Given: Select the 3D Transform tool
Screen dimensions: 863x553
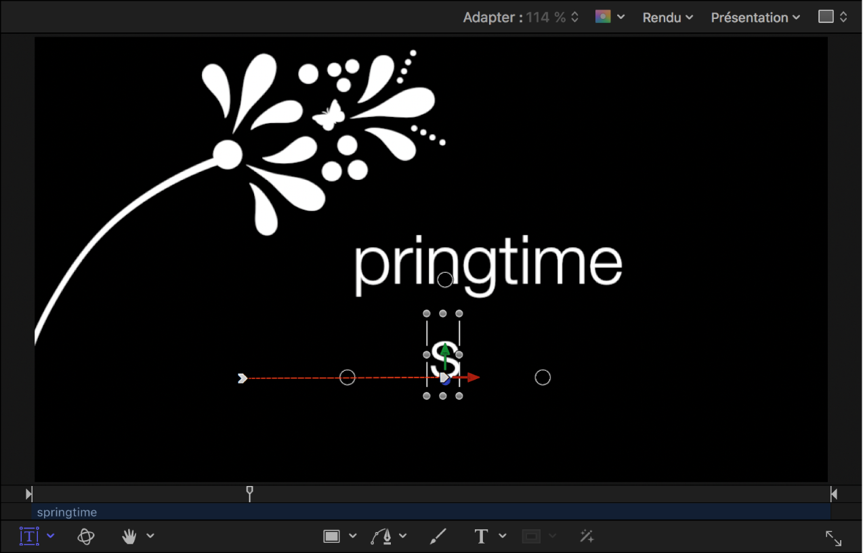Looking at the screenshot, I should 86,536.
